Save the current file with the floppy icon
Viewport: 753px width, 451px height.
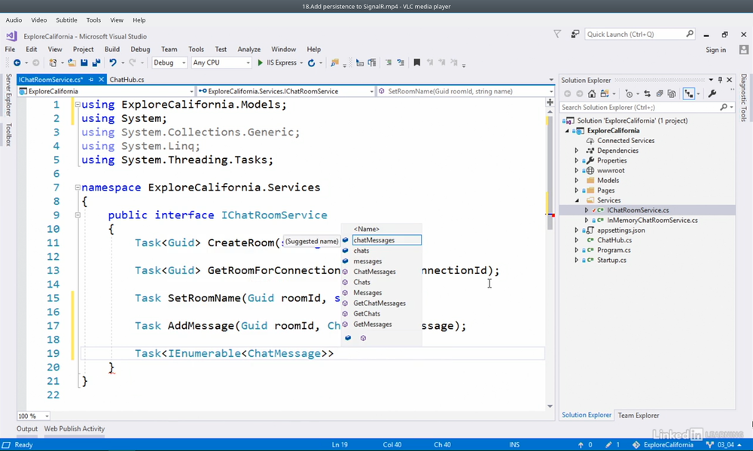pyautogui.click(x=84, y=63)
